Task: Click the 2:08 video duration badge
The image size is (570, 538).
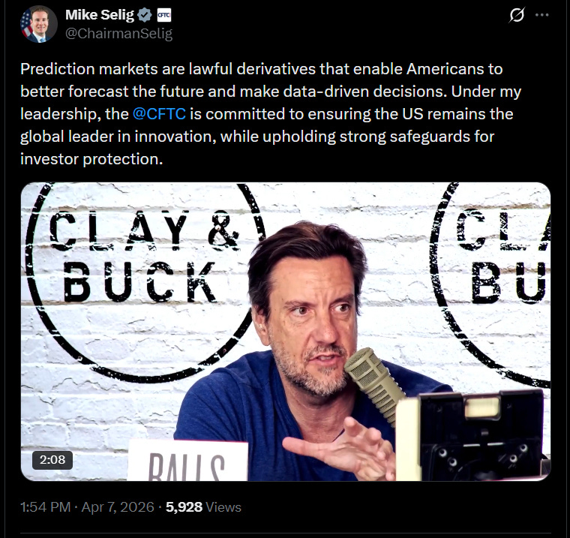Action: point(52,460)
